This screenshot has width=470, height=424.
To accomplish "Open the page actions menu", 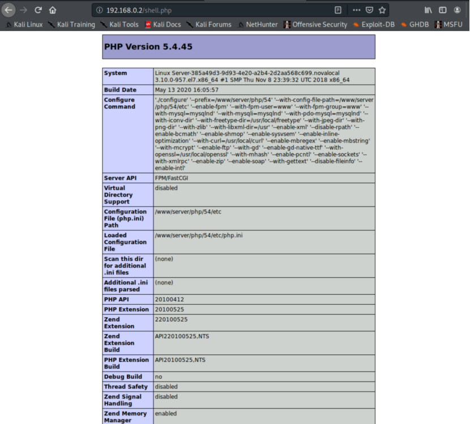I will (357, 10).
